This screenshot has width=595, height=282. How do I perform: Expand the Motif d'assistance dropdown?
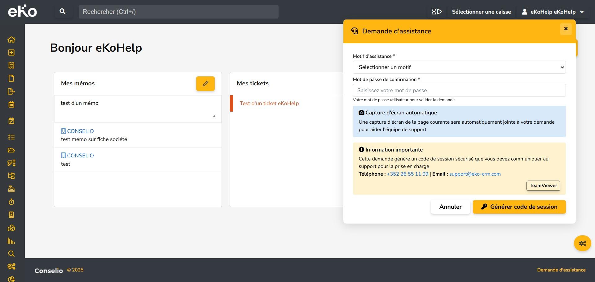459,67
